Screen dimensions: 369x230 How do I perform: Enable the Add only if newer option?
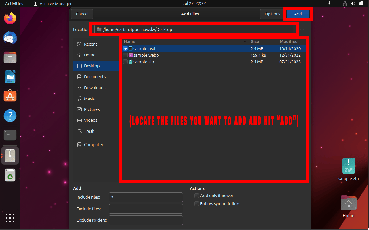(197, 195)
